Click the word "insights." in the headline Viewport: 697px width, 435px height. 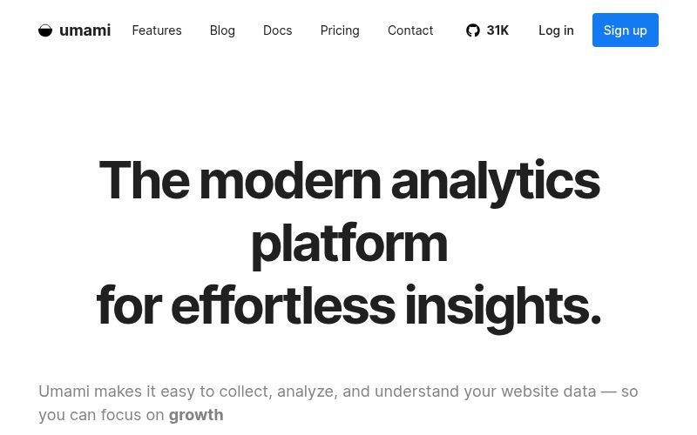click(502, 305)
